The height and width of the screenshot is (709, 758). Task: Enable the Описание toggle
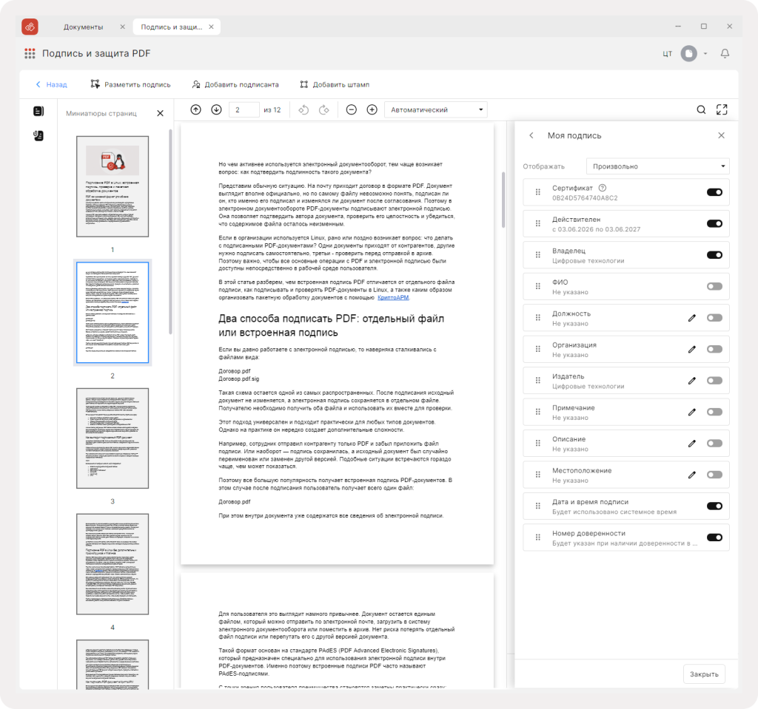(x=714, y=444)
